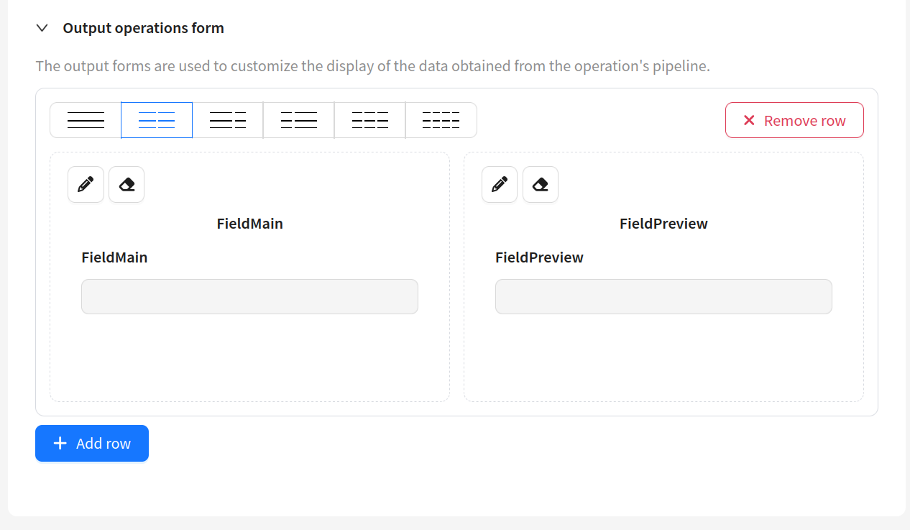Select the centered FieldPreview title
Screen dimensions: 910x530
click(663, 224)
